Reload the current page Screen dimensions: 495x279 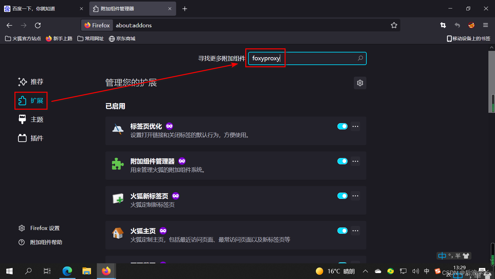click(38, 25)
